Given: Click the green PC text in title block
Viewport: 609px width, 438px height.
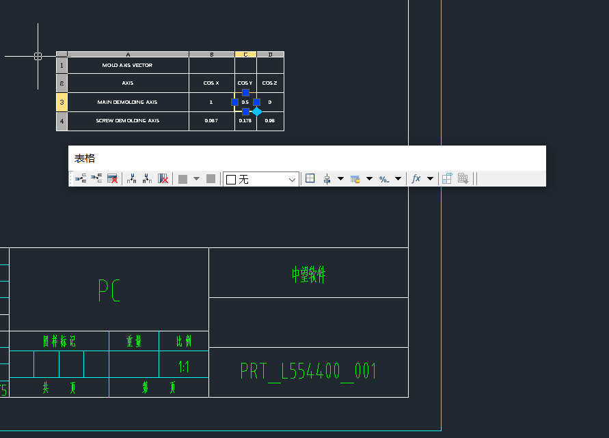Looking at the screenshot, I should point(109,290).
